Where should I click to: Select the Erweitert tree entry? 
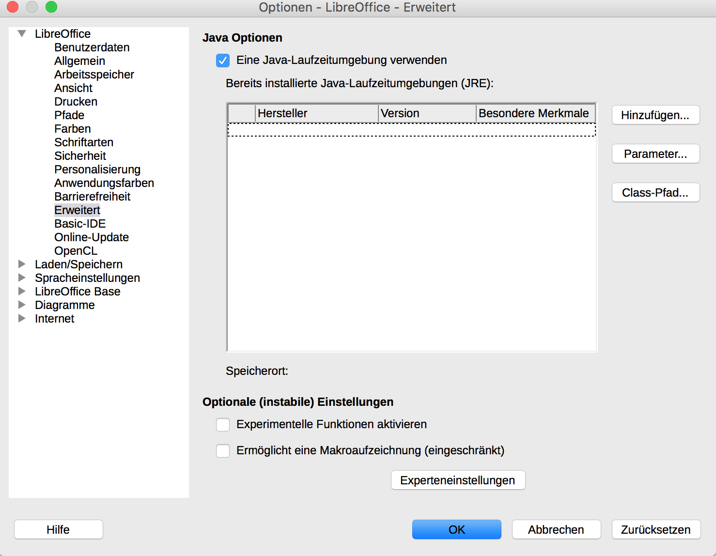point(77,210)
